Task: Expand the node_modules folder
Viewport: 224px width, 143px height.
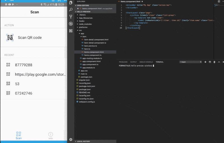Action: pos(85,24)
